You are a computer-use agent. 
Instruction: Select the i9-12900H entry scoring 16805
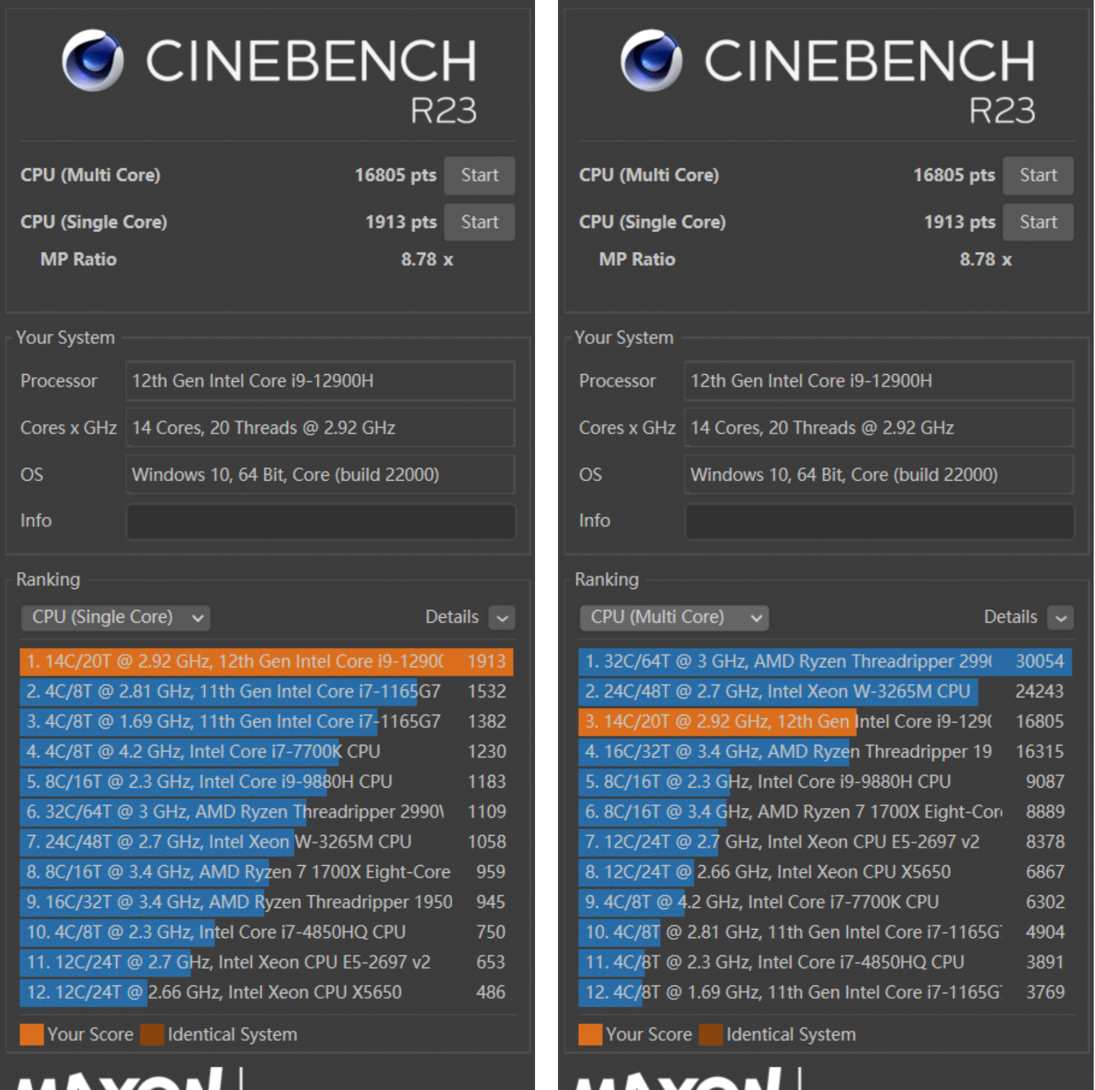(x=825, y=723)
